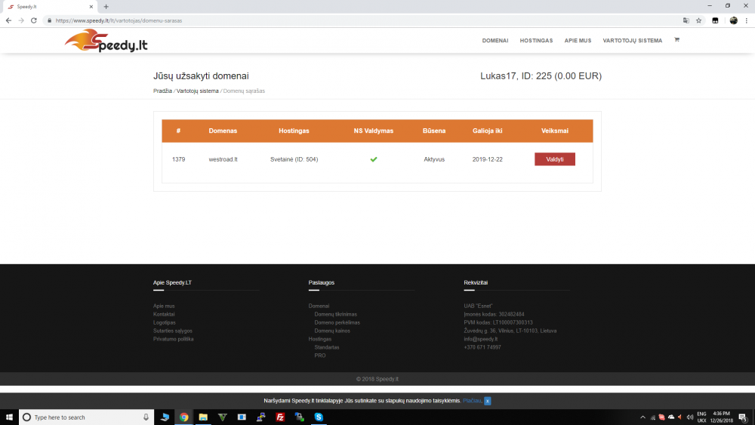
Task: Open Skype from the taskbar
Action: (319, 417)
